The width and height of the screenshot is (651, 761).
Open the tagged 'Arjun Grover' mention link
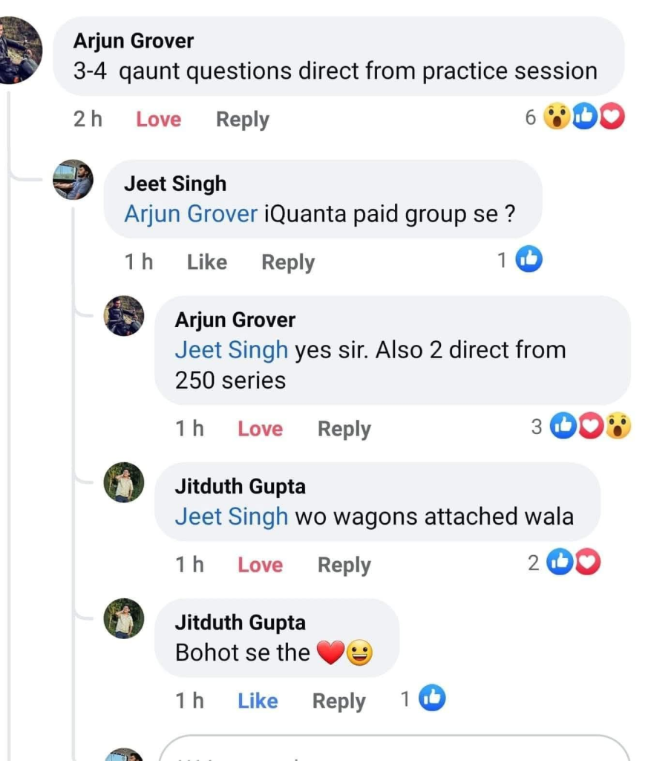191,214
